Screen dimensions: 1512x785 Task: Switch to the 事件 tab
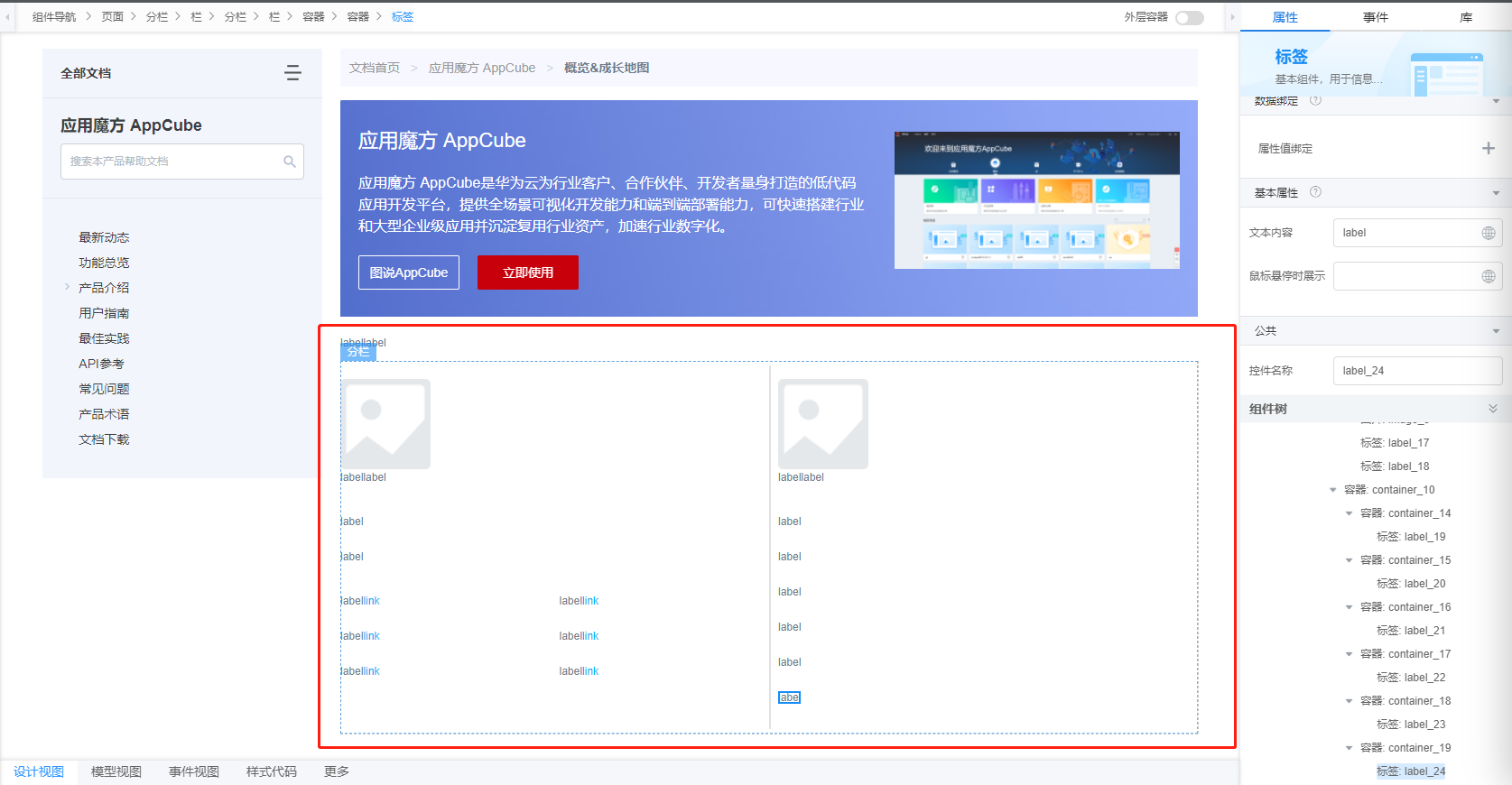coord(1376,17)
